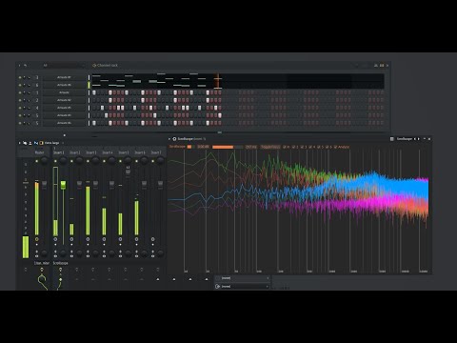Image resolution: width=457 pixels, height=343 pixels.
Task: Click the highlighted green Insert 1 volume fader
Action: click(63, 185)
